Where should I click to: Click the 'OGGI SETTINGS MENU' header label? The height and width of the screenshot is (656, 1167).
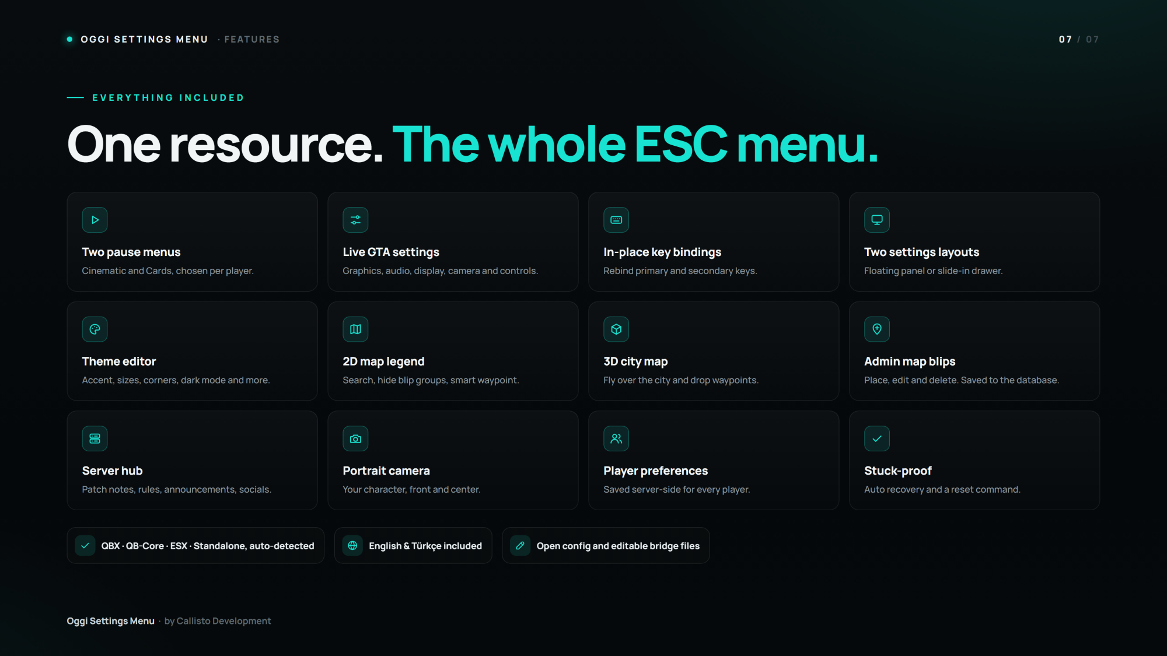point(144,39)
